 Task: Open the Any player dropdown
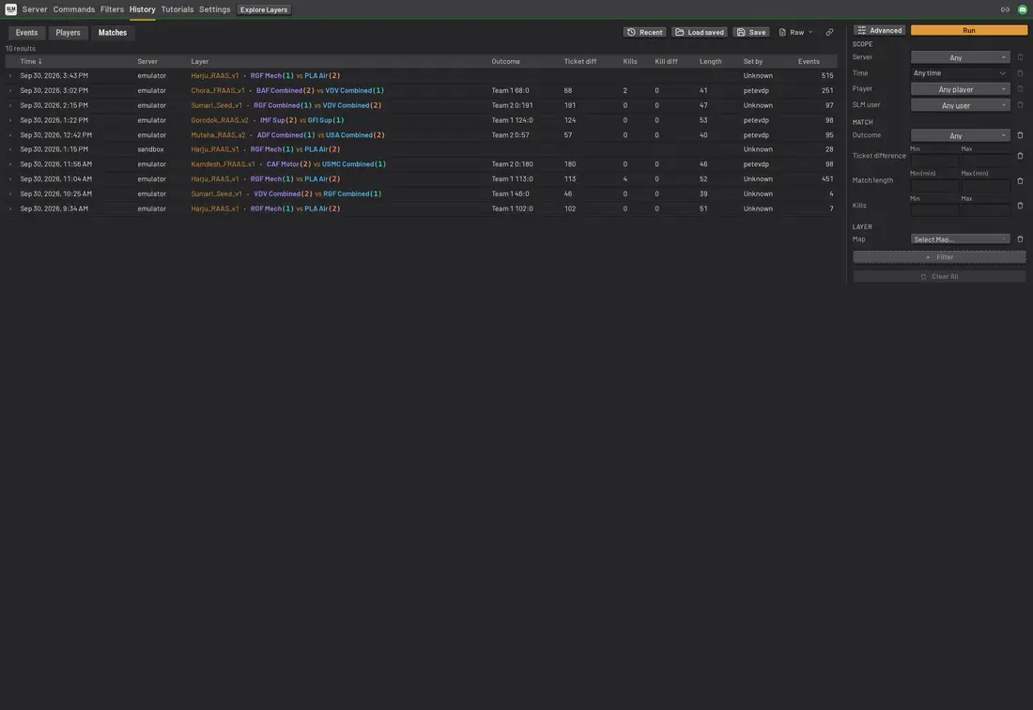[960, 89]
